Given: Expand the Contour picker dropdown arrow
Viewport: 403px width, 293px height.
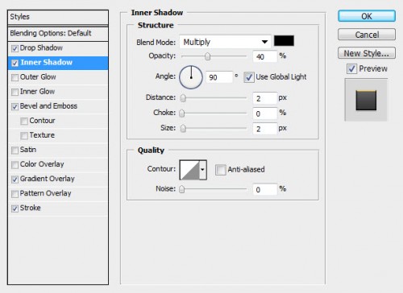Looking at the screenshot, I should coord(203,170).
